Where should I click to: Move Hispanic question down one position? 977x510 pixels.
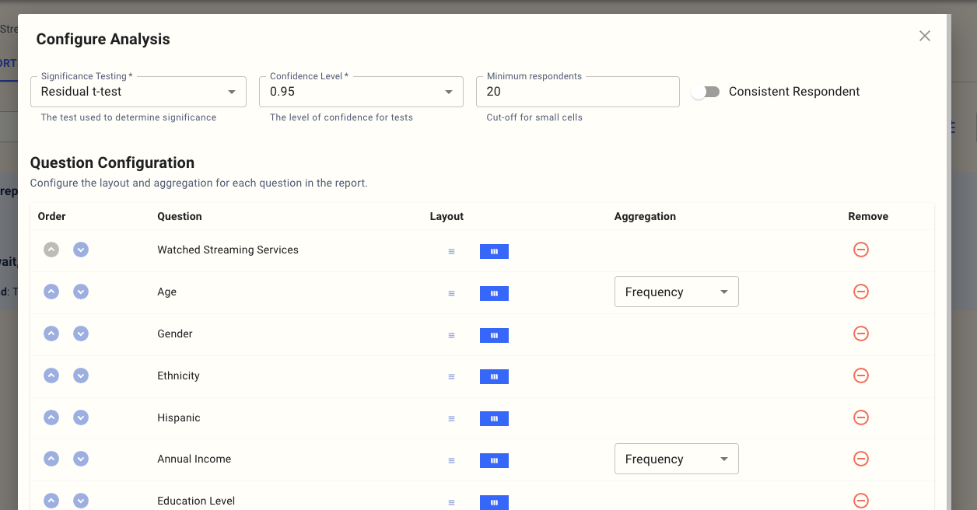pyautogui.click(x=81, y=417)
